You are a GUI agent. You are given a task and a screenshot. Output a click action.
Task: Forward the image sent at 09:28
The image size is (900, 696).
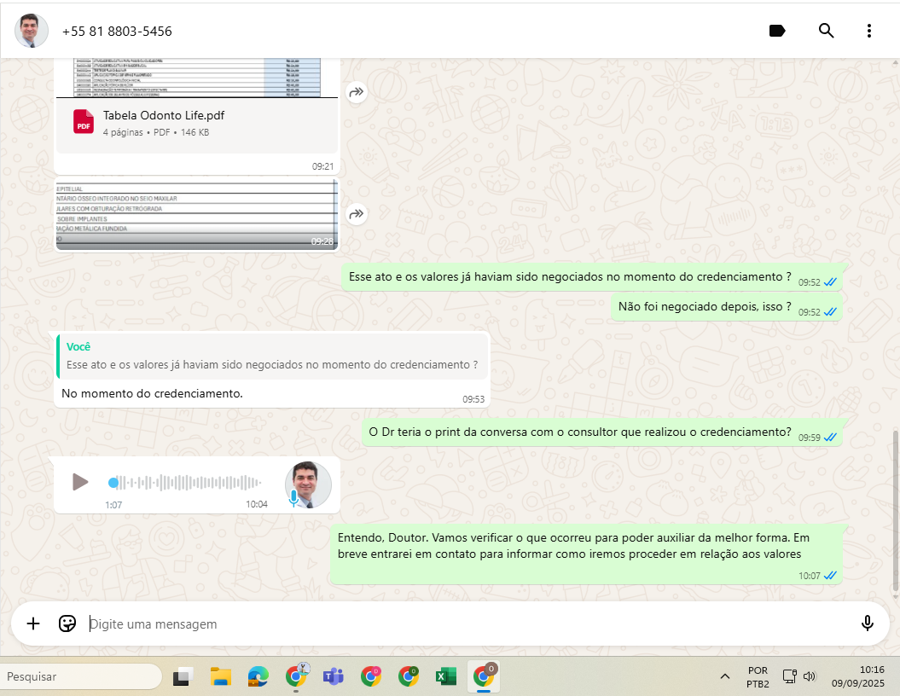357,214
